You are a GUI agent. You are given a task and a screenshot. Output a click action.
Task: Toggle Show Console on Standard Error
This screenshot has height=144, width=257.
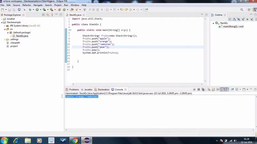point(226,90)
